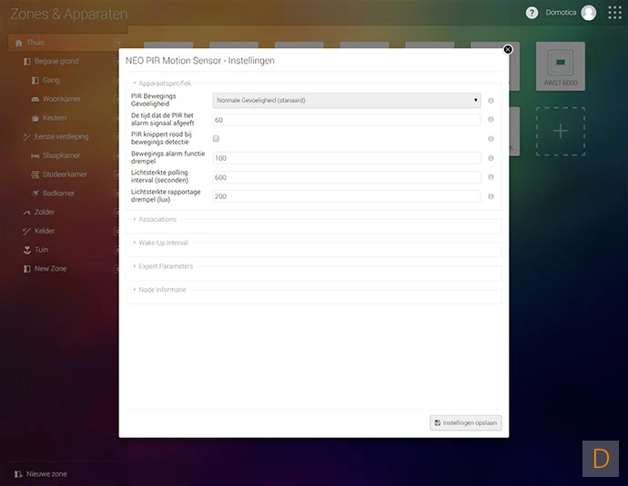Click info icon for Lichtsterkte rapportage drempel

491,196
